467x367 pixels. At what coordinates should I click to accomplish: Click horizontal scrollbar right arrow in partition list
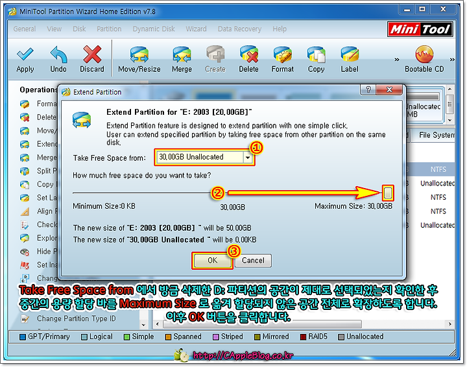coord(449,324)
